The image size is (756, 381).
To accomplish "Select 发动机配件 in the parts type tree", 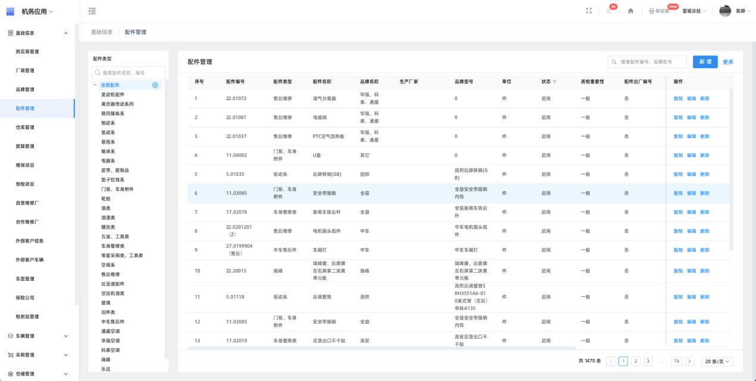I will point(113,94).
